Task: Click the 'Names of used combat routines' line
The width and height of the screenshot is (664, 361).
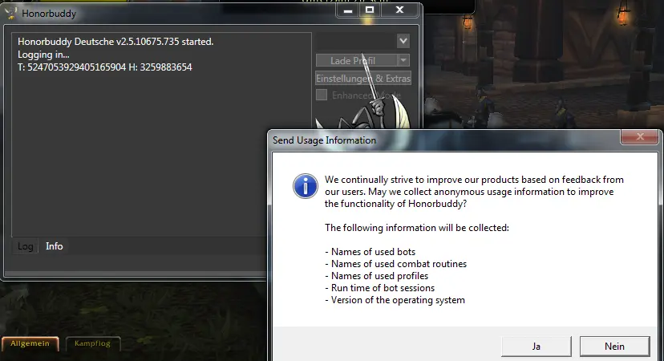Action: pos(396,264)
